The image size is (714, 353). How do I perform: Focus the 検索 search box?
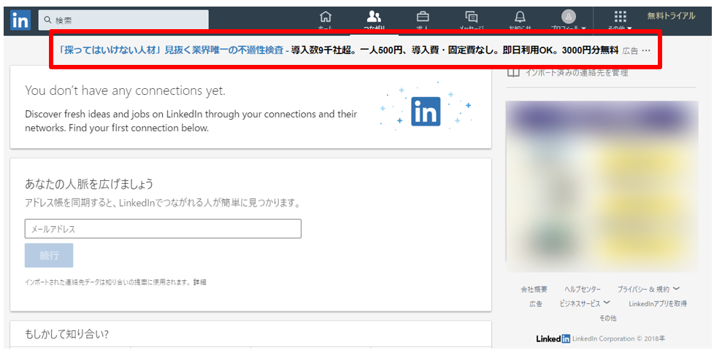123,20
